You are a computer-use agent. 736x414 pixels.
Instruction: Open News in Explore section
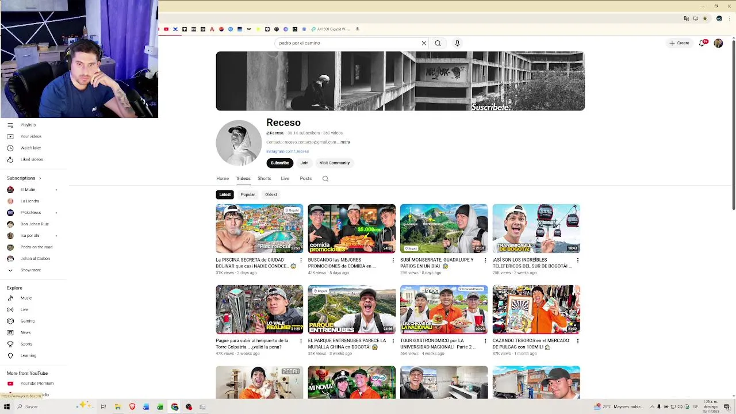click(x=26, y=332)
